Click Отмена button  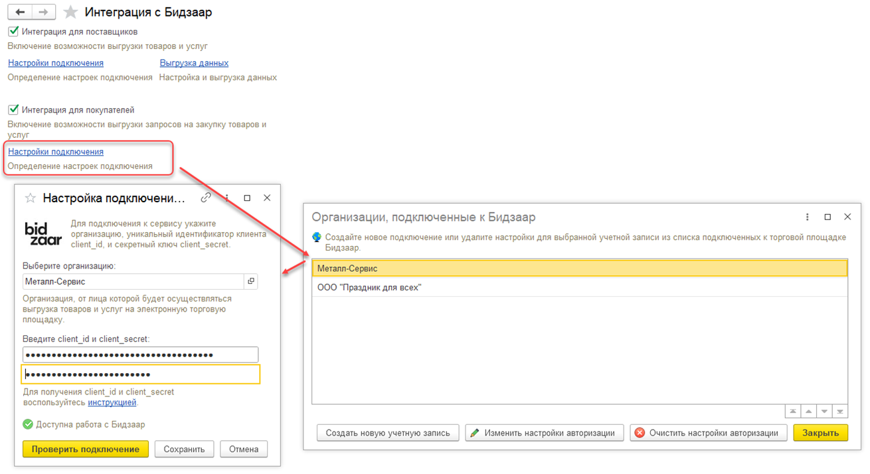[244, 449]
